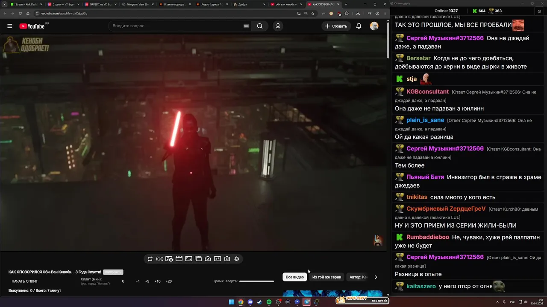The width and height of the screenshot is (547, 307).
Task: Click the MEME PARTY taskbar widget
Action: [x=362, y=301]
